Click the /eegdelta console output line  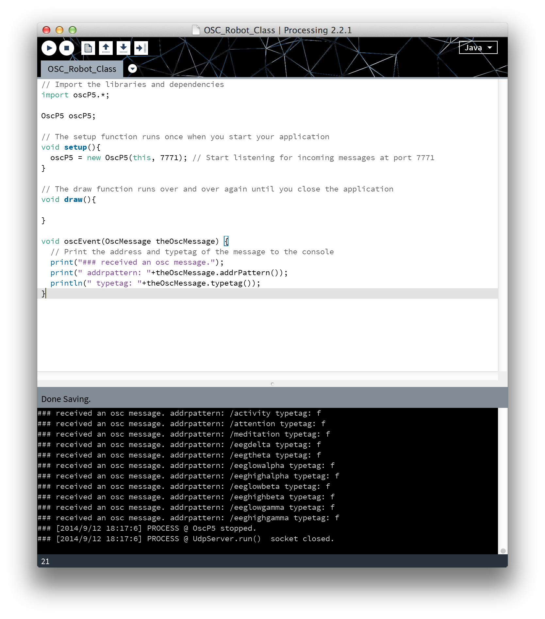179,445
